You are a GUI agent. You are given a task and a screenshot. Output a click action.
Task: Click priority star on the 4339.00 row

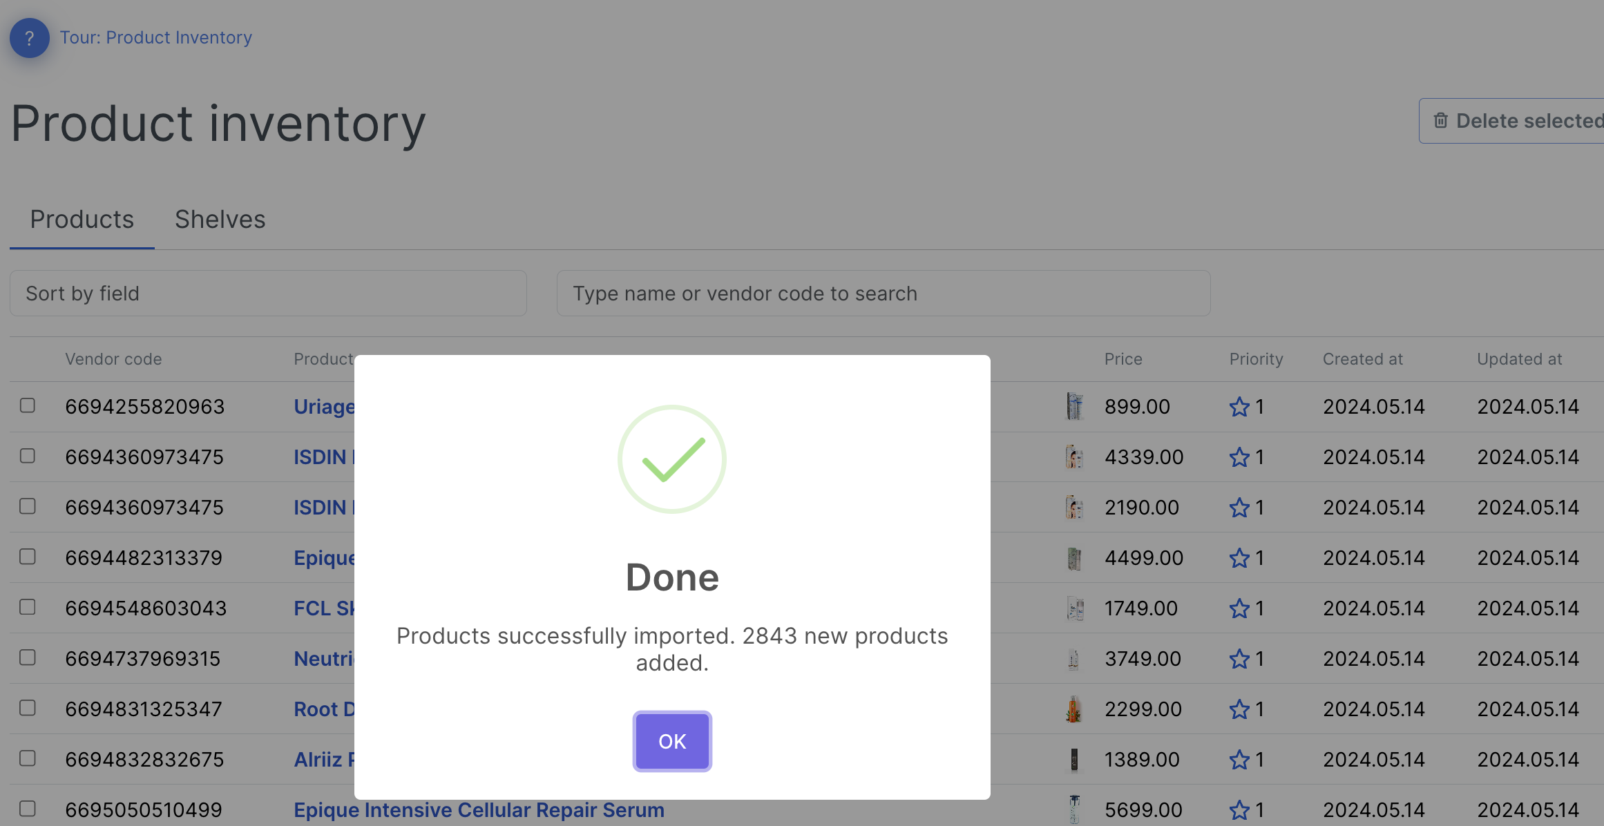click(1239, 457)
